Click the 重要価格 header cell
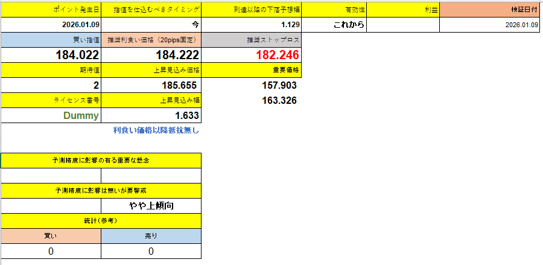The image size is (543, 265). [x=252, y=70]
